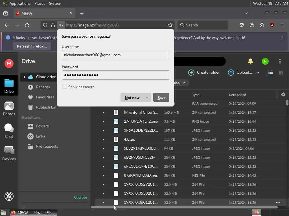Open the Places menu
This screenshot has width=289, height=216.
(x=40, y=3)
